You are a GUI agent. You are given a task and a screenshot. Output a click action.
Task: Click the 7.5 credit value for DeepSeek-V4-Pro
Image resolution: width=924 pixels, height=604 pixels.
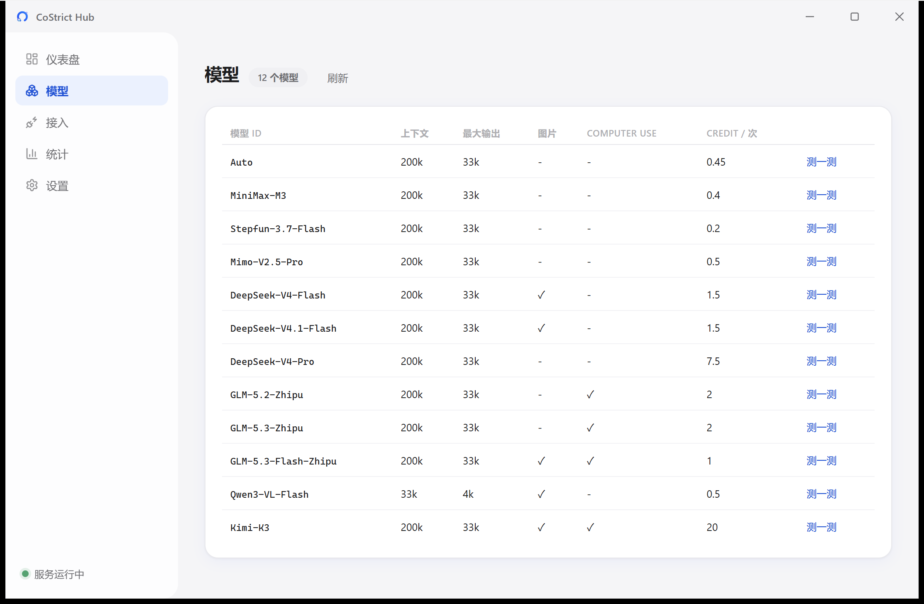coord(713,361)
